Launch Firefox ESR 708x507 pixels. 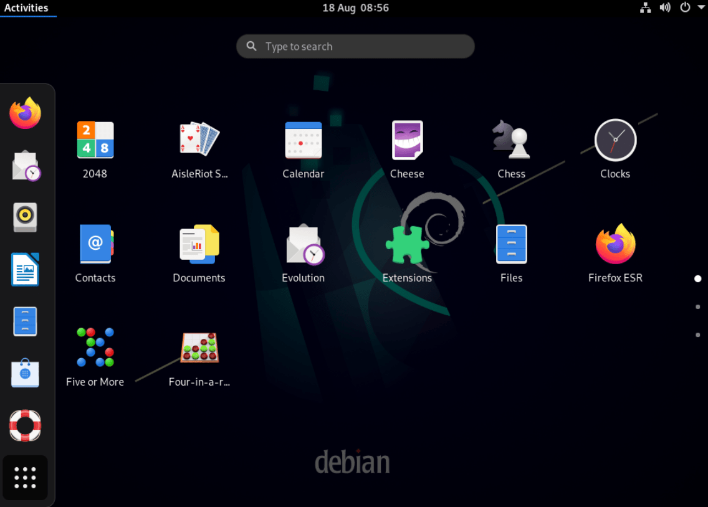click(615, 244)
